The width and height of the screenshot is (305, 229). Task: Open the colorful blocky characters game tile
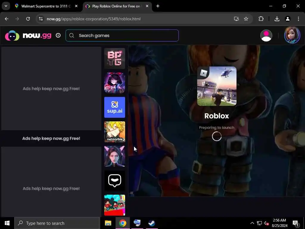tap(115, 205)
